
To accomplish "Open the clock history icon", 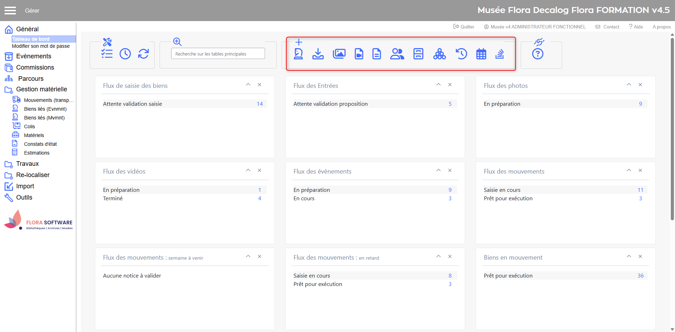I will pyautogui.click(x=125, y=54).
